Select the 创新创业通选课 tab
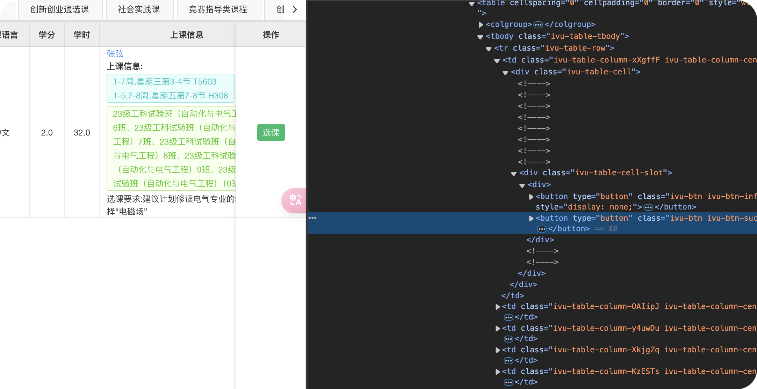757x389 pixels. [x=59, y=9]
